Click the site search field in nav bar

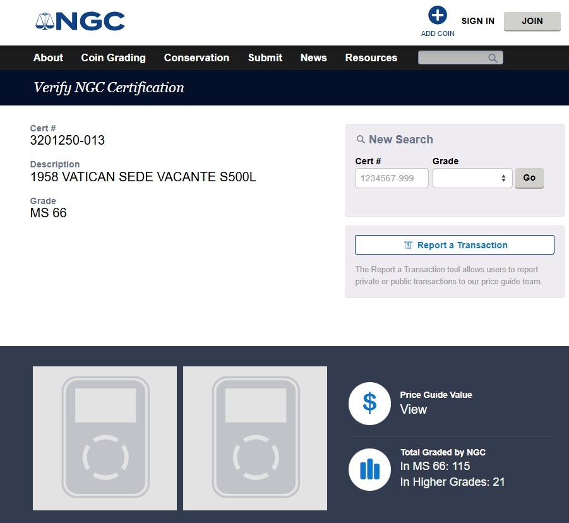tap(460, 57)
